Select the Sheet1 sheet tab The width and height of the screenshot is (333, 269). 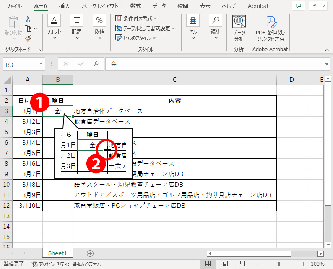pos(57,253)
